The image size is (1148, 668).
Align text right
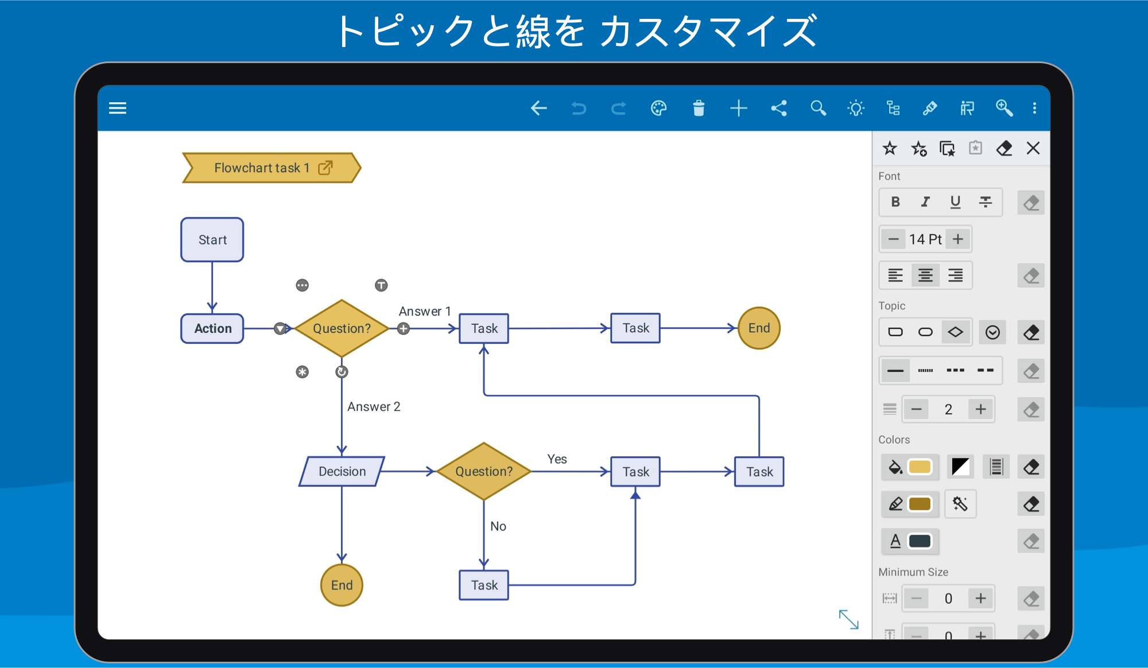click(955, 275)
